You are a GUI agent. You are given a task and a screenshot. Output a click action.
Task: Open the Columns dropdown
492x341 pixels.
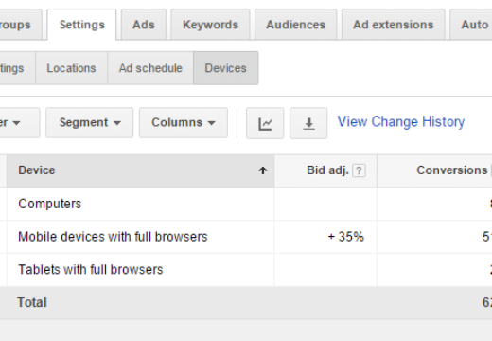[x=184, y=123]
